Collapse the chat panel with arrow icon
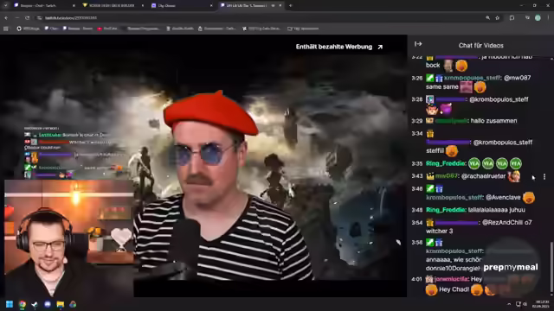 [418, 44]
